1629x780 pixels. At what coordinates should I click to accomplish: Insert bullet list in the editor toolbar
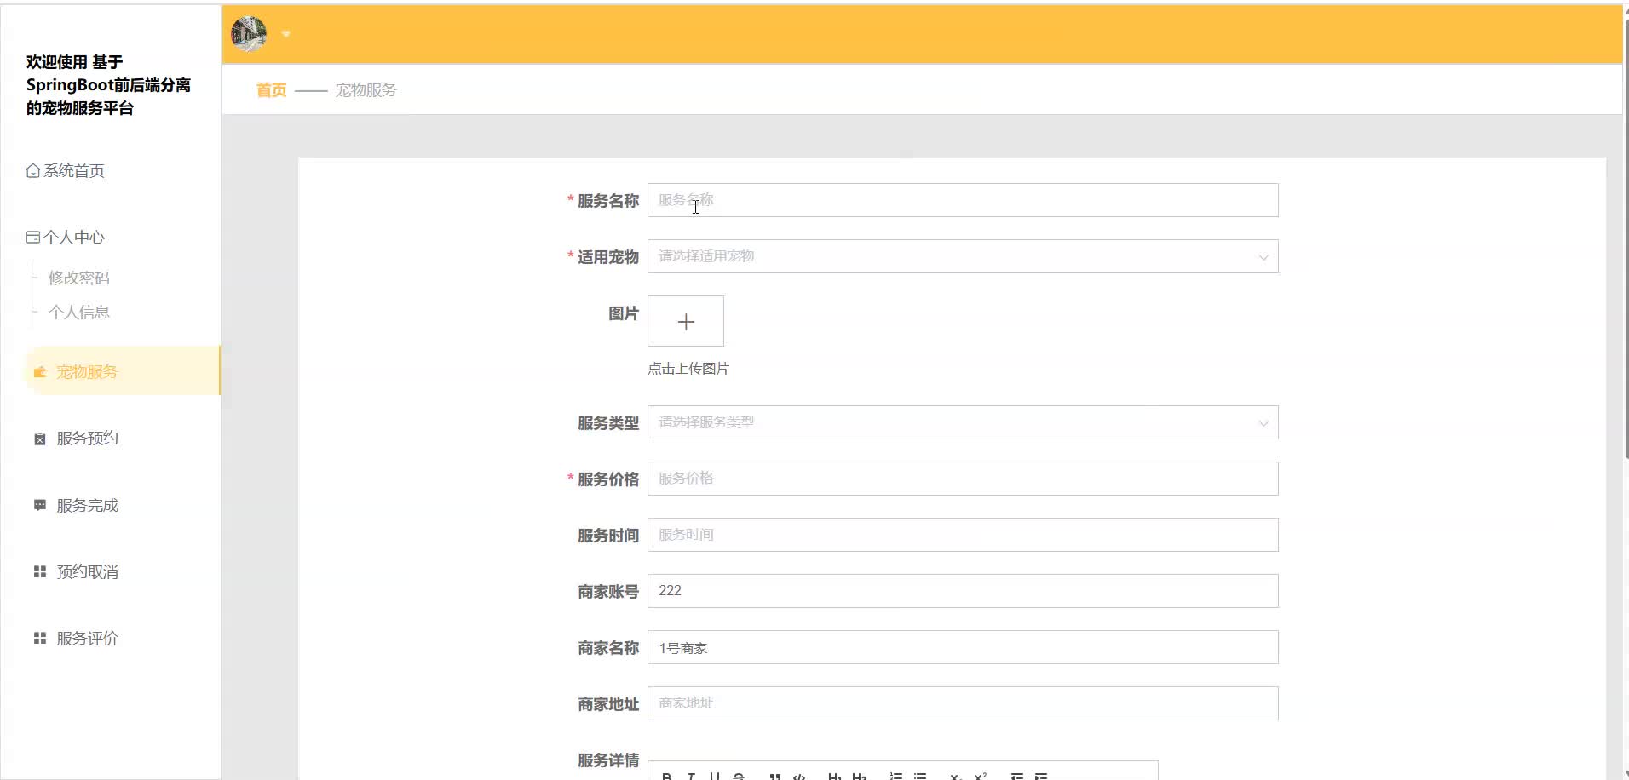919,776
